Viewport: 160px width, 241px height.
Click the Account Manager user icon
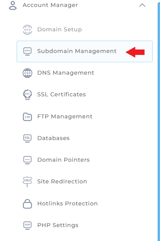tap(13, 5)
